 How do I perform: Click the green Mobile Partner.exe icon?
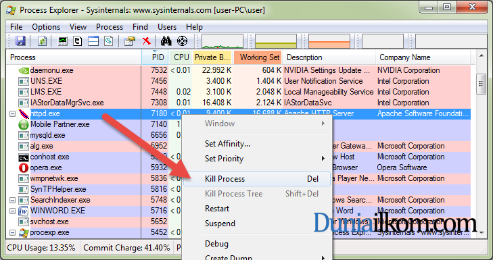(x=24, y=125)
